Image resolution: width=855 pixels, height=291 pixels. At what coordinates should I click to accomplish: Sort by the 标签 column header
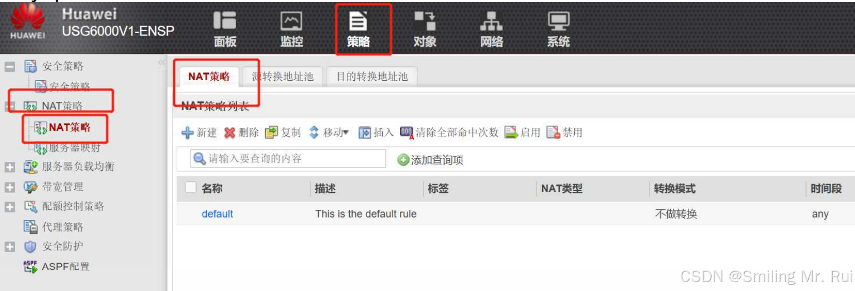[x=438, y=189]
